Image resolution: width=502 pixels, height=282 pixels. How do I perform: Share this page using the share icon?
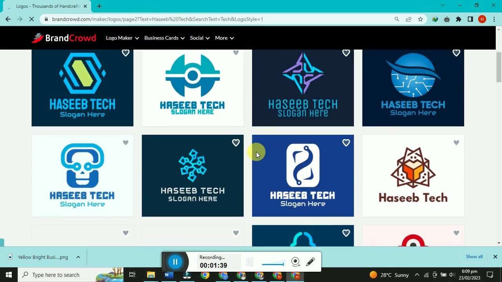tap(409, 19)
